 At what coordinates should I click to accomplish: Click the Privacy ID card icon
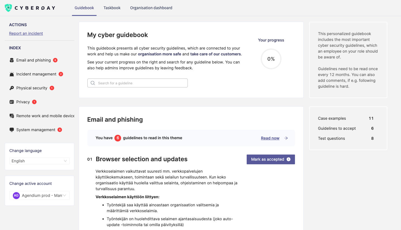[12, 102]
